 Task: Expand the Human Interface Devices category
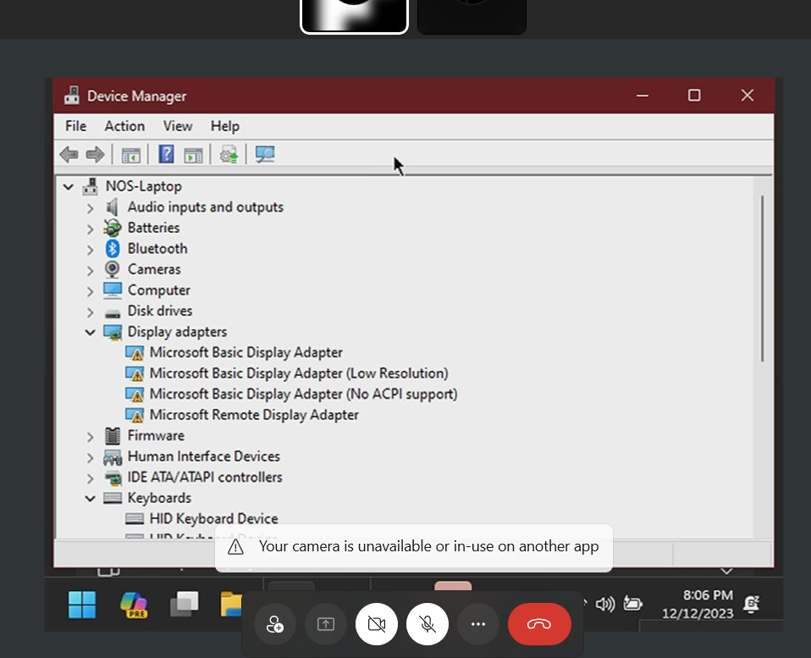[90, 457]
